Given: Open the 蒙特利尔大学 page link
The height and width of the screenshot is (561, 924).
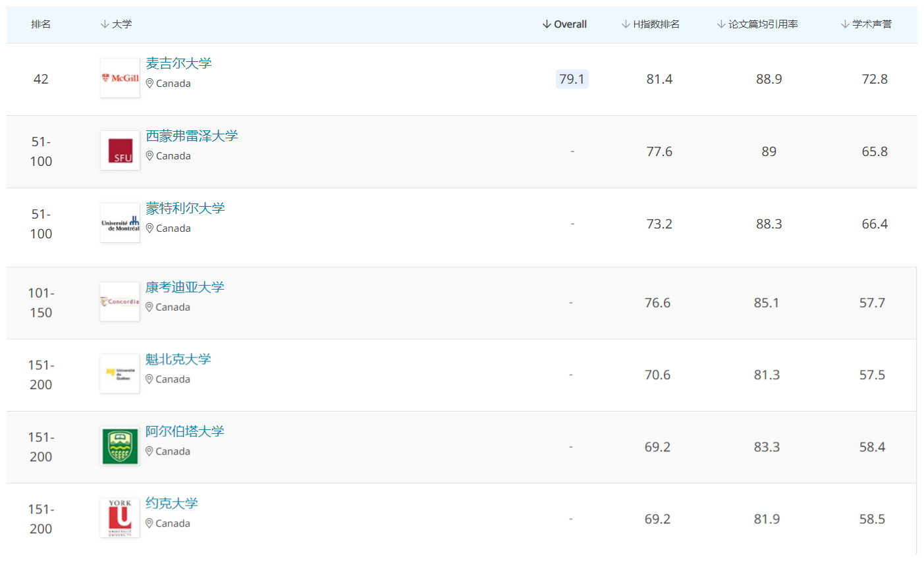Looking at the screenshot, I should coord(185,208).
